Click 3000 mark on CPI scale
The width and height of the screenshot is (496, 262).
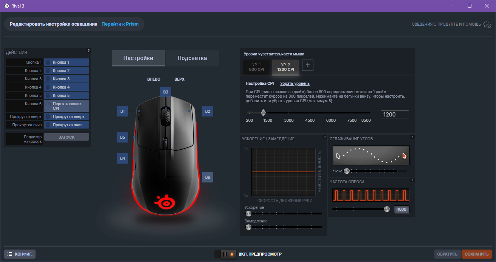tap(289, 120)
